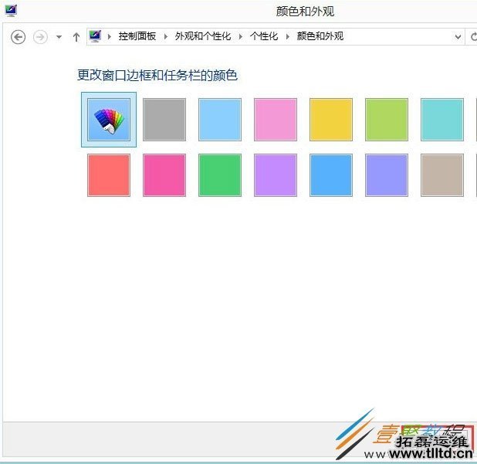
Task: Navigate to 个性化 breadcrumb
Action: pos(264,36)
